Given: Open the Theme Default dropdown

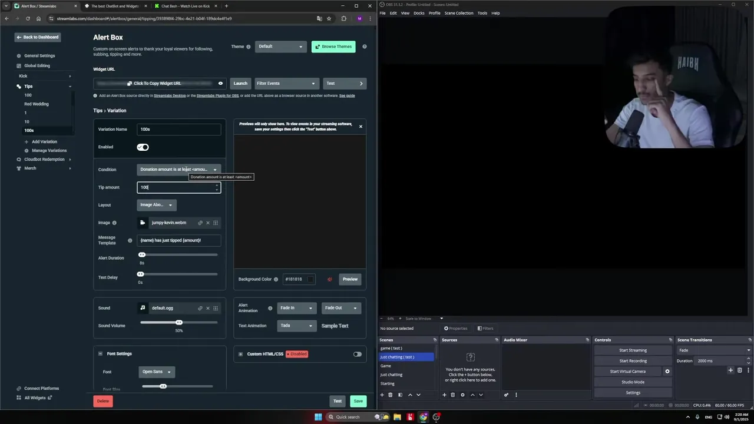Looking at the screenshot, I should [281, 47].
